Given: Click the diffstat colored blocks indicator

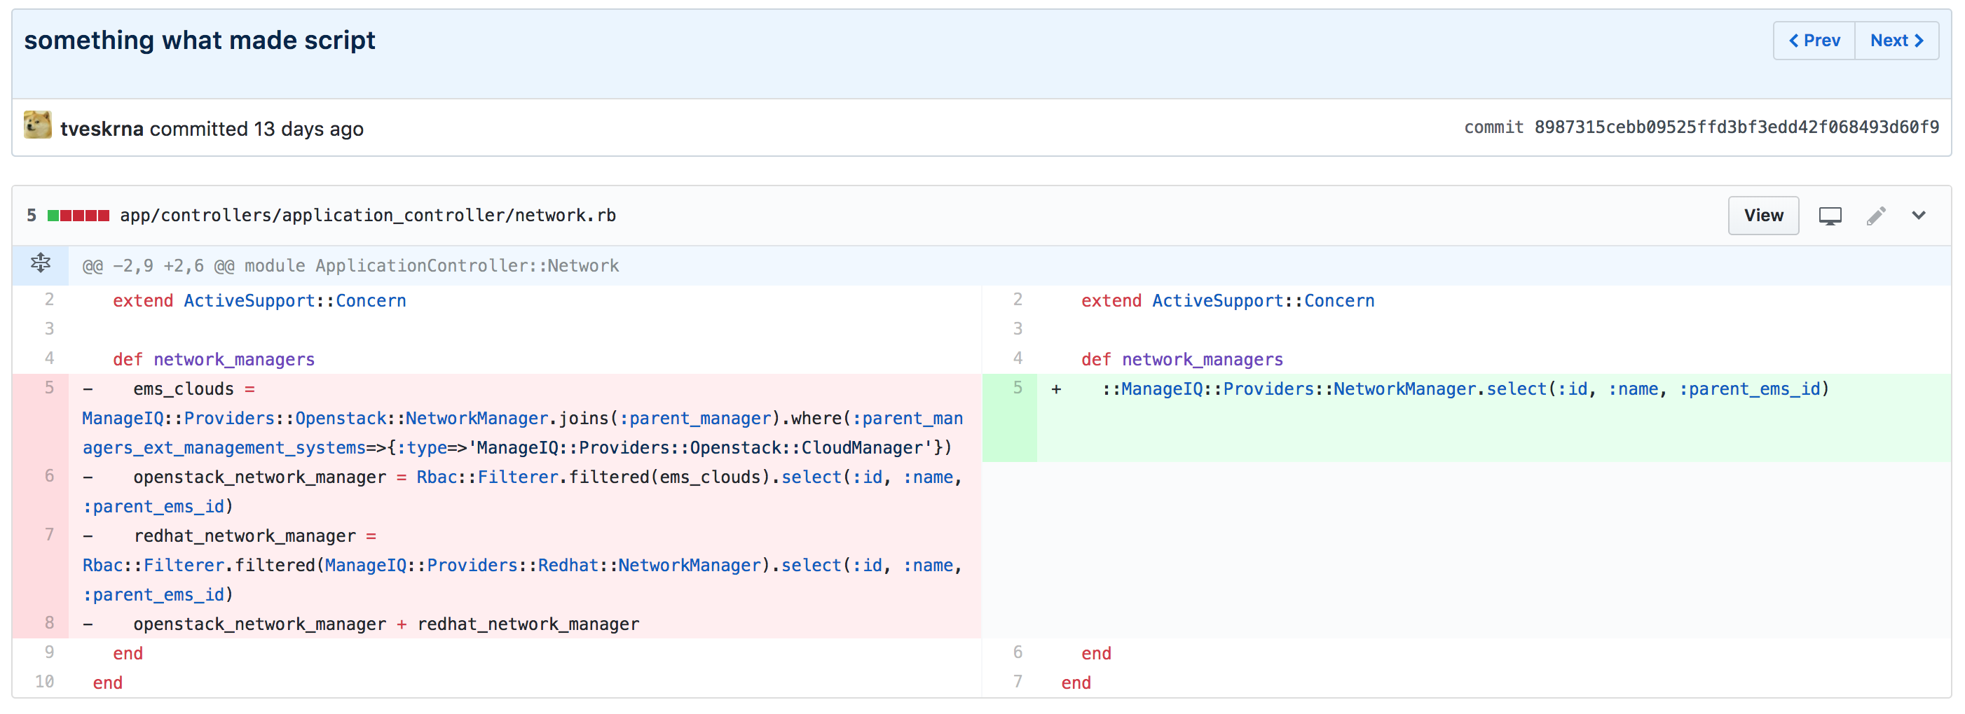Looking at the screenshot, I should pyautogui.click(x=78, y=216).
